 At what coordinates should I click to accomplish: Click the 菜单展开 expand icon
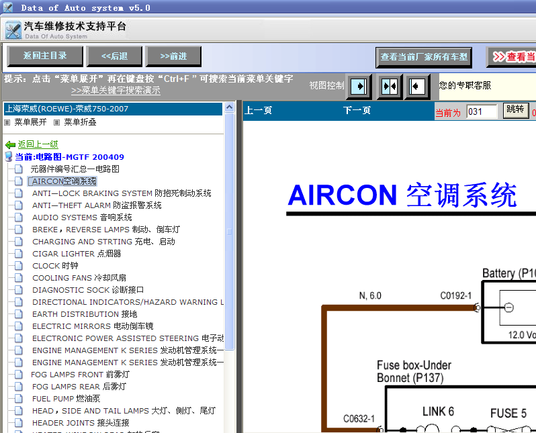tap(7, 122)
